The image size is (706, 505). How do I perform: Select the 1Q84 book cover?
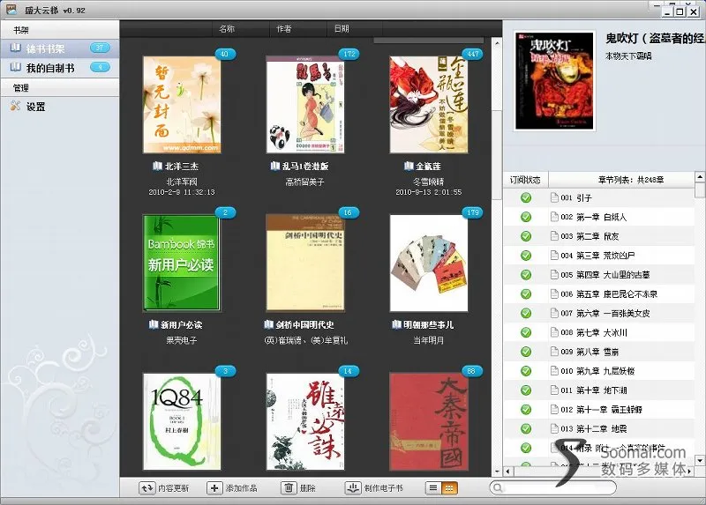[x=182, y=422]
